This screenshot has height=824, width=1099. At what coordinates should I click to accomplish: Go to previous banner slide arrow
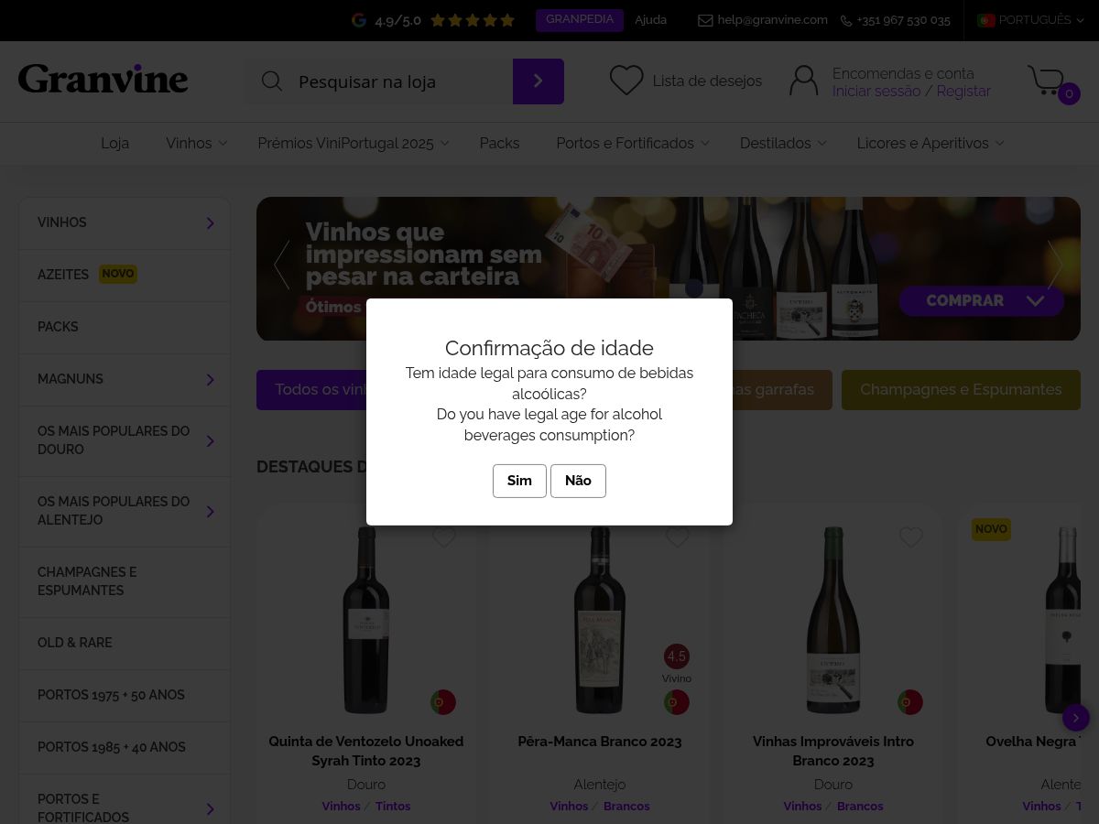click(x=282, y=266)
